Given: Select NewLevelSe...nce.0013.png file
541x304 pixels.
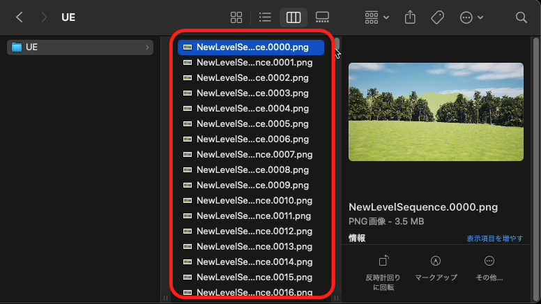Looking at the screenshot, I should point(251,247).
